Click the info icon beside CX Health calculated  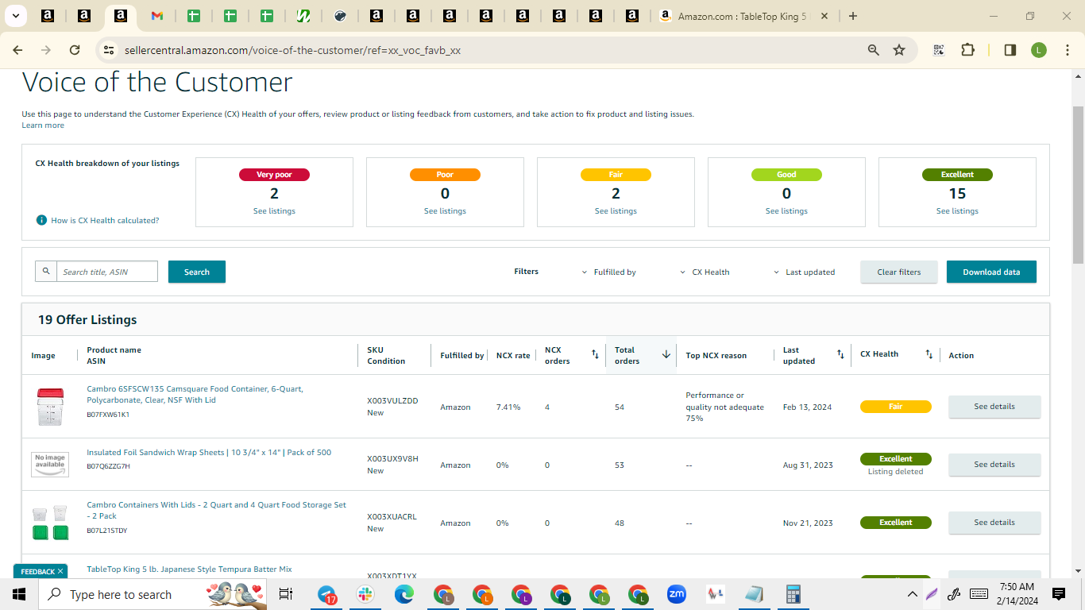[x=41, y=220]
